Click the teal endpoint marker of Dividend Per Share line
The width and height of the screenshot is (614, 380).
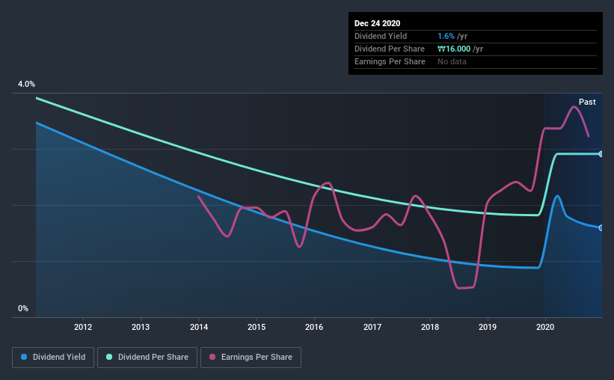[x=601, y=154]
